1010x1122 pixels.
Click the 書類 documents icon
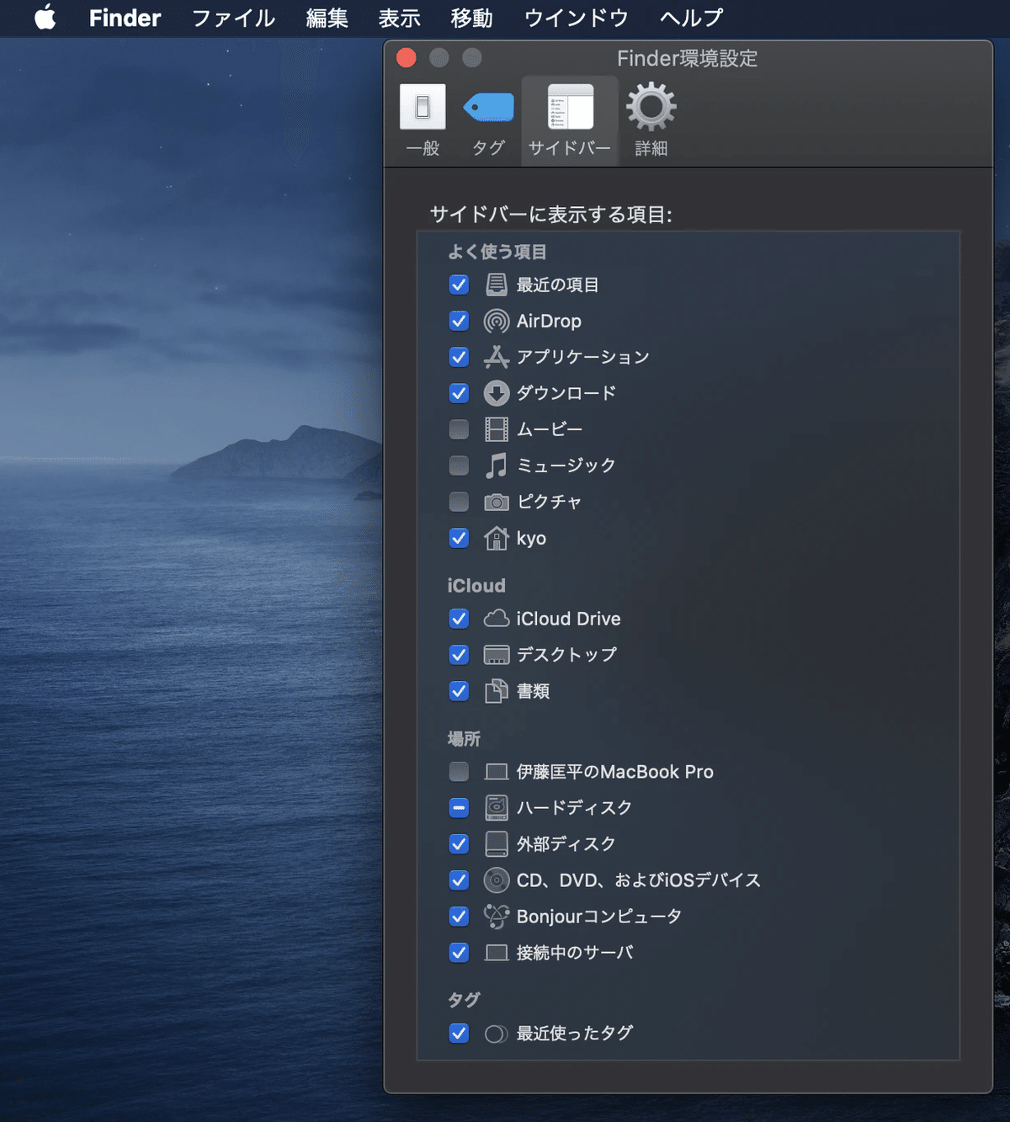click(x=497, y=691)
